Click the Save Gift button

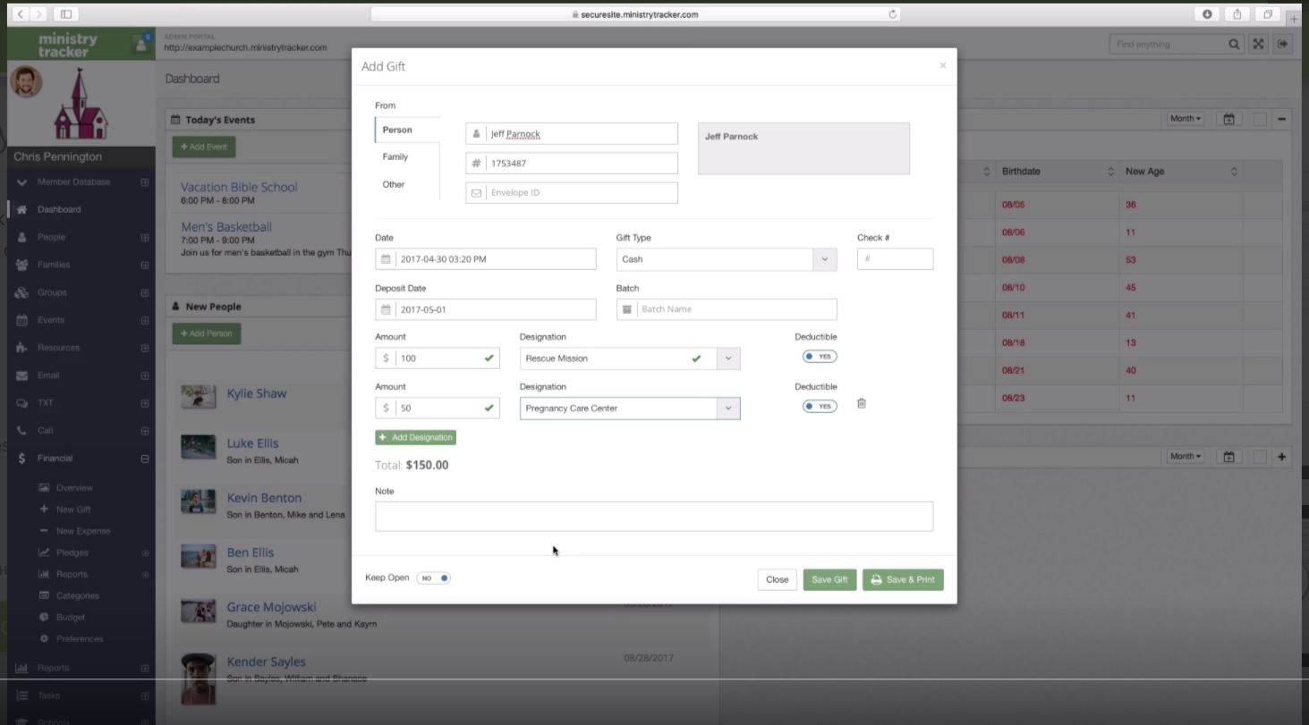point(829,579)
